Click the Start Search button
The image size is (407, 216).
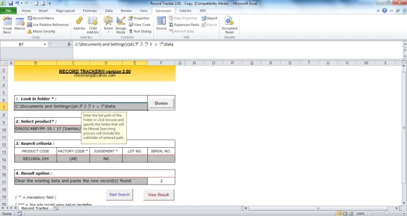(119, 194)
